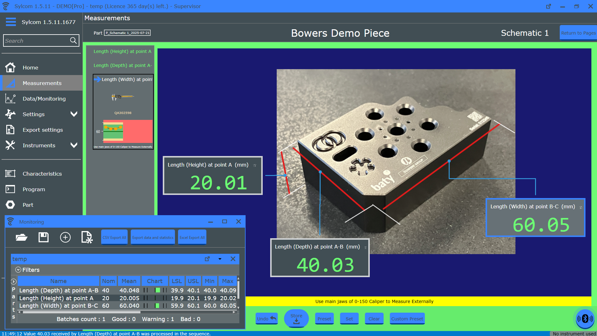Open the hamburger menu next to Sylcom title
Viewport: 597px width, 336px height.
coord(11,22)
